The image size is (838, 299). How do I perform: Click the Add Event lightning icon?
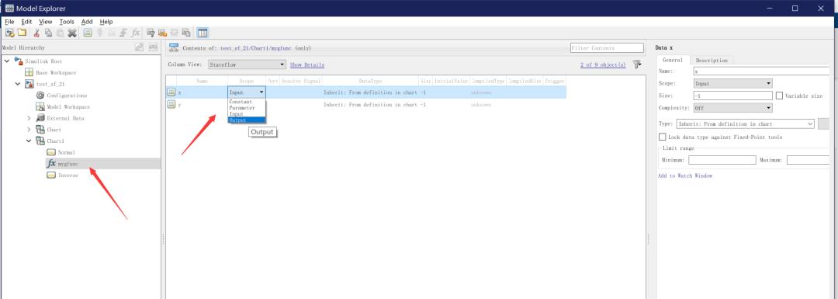tap(100, 33)
